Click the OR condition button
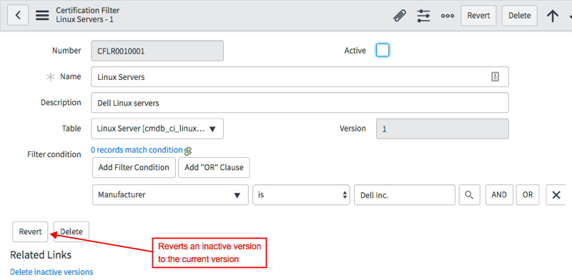This screenshot has height=280, width=572. (x=528, y=195)
